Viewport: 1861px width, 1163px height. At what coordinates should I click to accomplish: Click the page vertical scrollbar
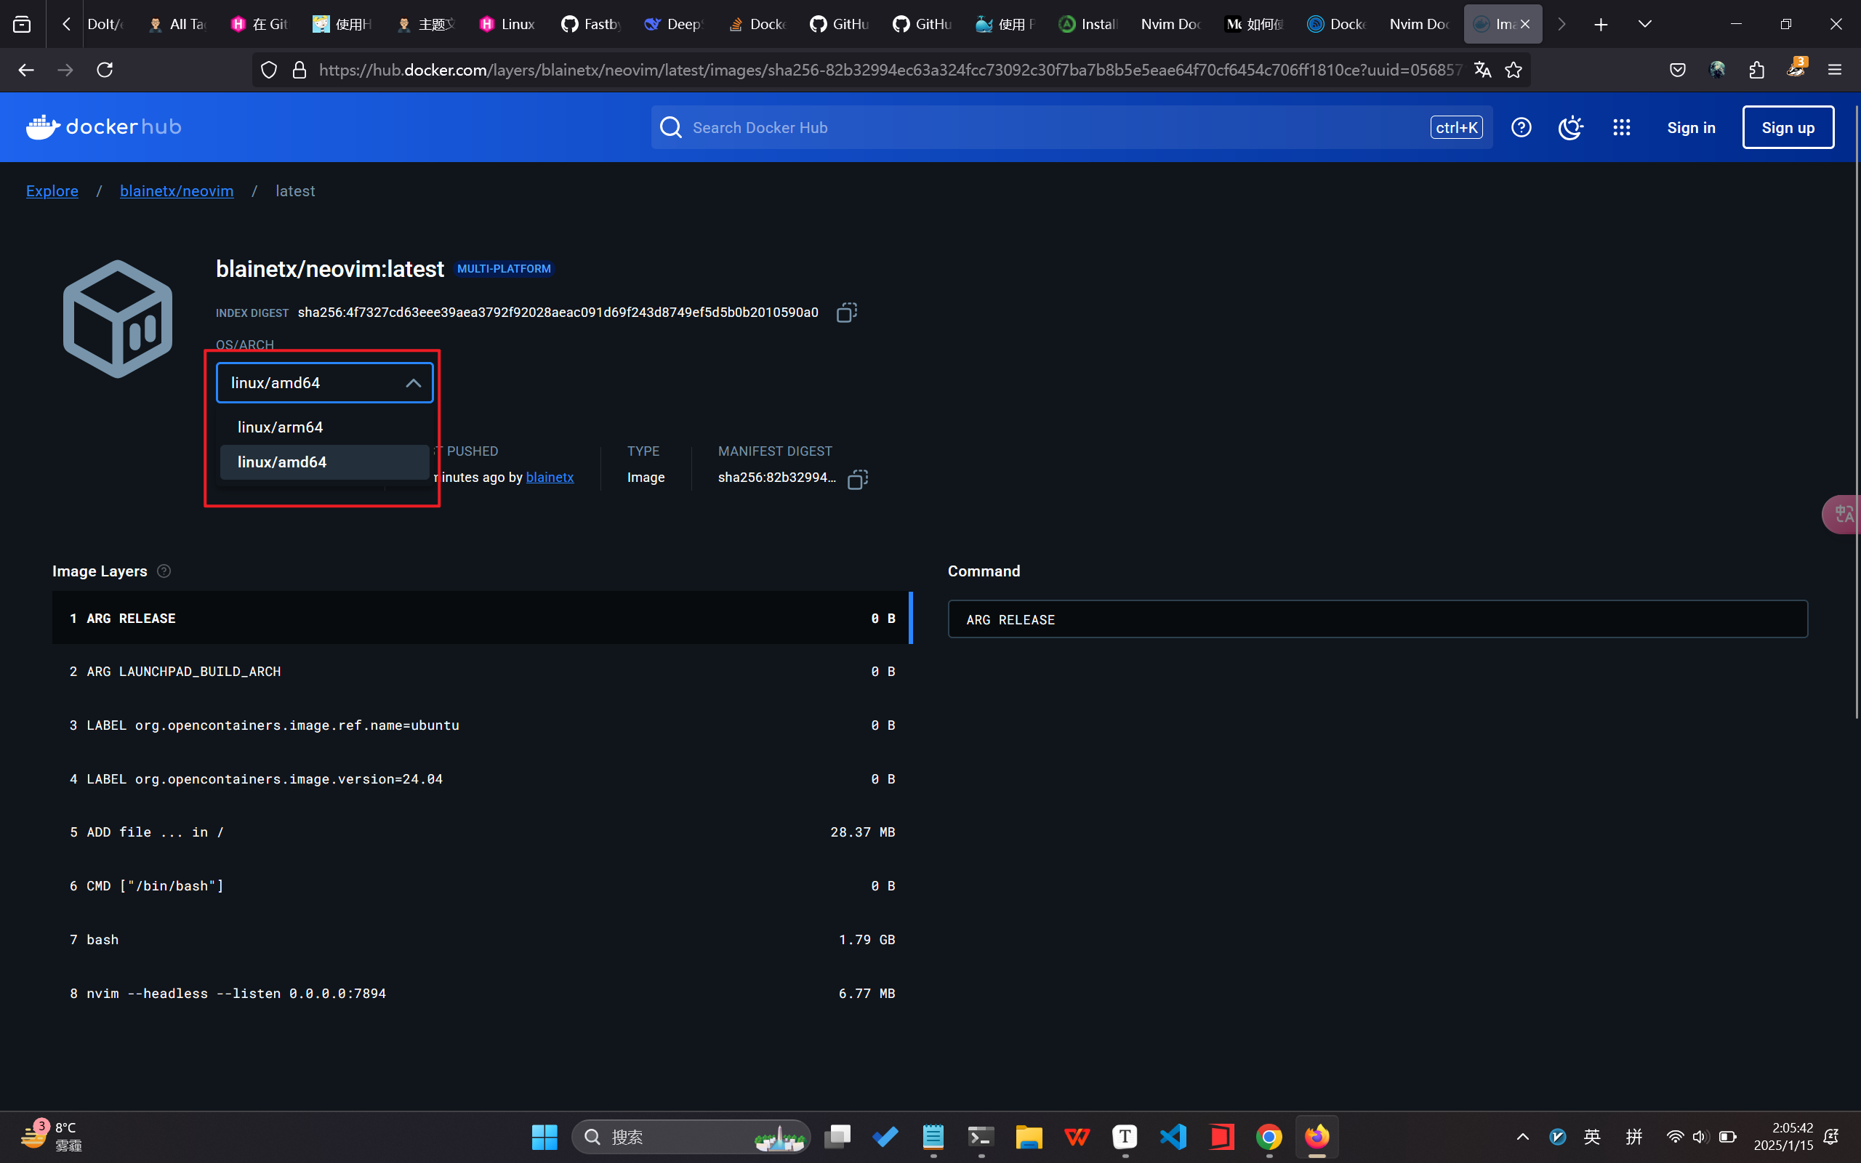1856,411
